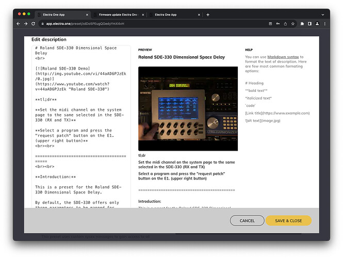Open the password key icon in the address bar
Image resolution: width=343 pixels, height=258 pixels.
[x=278, y=24]
